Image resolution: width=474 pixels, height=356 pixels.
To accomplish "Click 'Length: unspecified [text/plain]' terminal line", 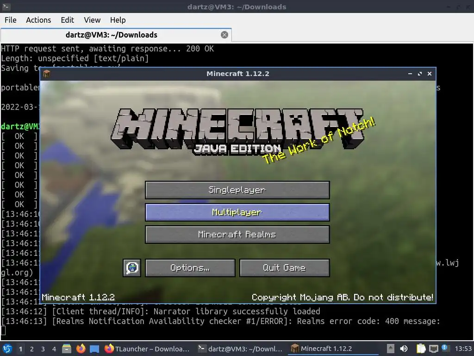I will [x=75, y=58].
